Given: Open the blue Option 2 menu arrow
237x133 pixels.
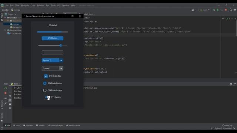Looking at the screenshot, I should pos(61,61).
